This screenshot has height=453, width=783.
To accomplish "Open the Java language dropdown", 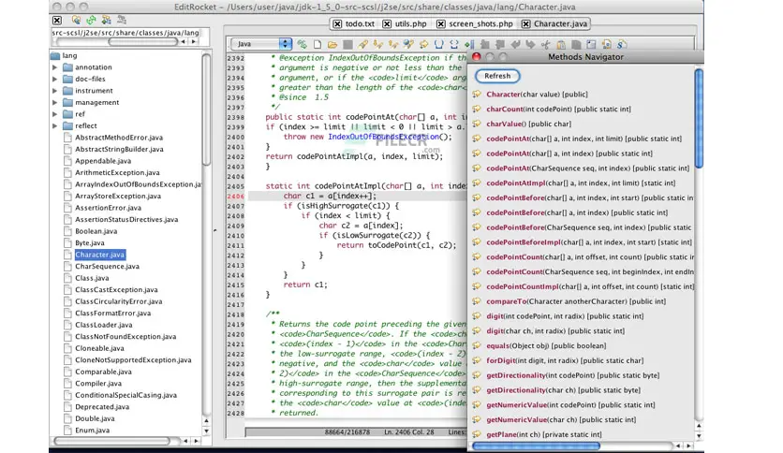I will (261, 43).
